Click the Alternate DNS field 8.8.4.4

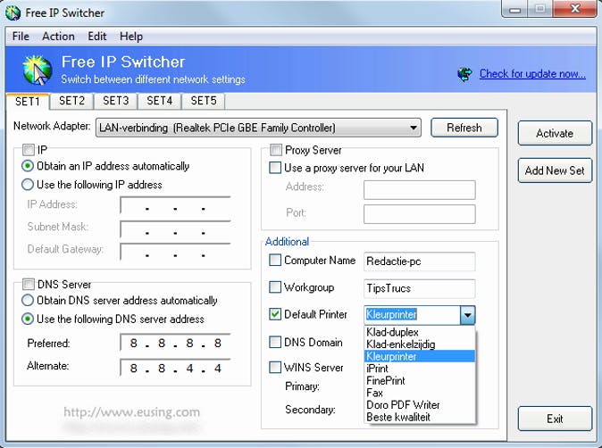coord(175,368)
